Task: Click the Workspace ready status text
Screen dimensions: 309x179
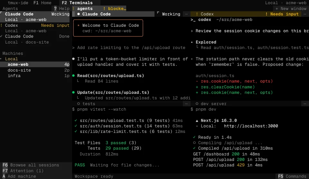Action: [x=94, y=176]
